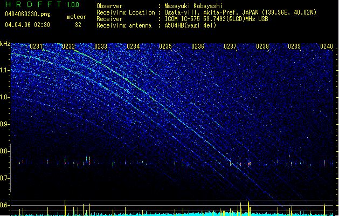Click the 0236 time marker
The width and height of the screenshot is (339, 216).
tap(198, 46)
